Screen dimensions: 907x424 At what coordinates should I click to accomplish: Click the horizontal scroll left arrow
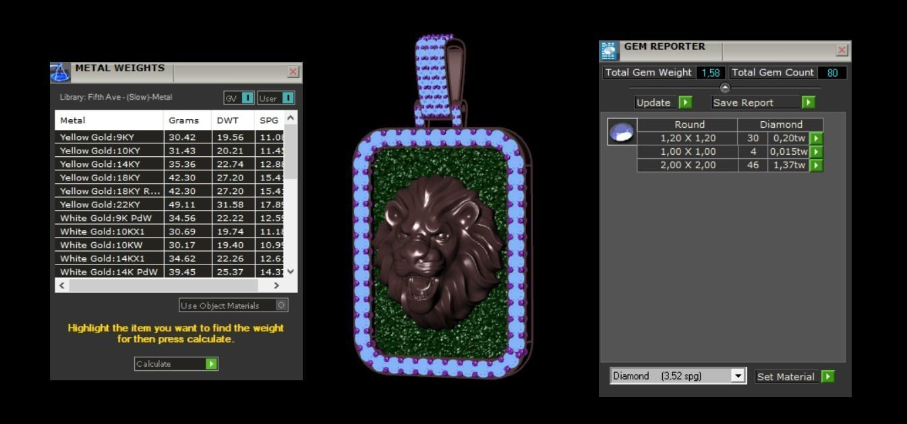coord(63,285)
